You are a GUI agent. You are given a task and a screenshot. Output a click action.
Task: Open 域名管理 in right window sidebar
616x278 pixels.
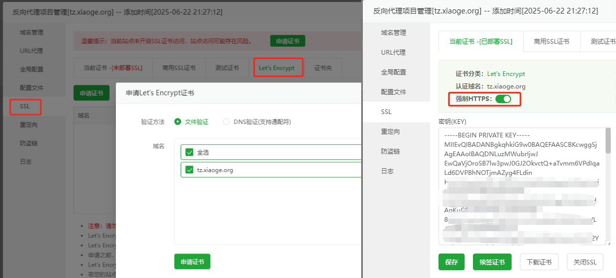click(394, 32)
